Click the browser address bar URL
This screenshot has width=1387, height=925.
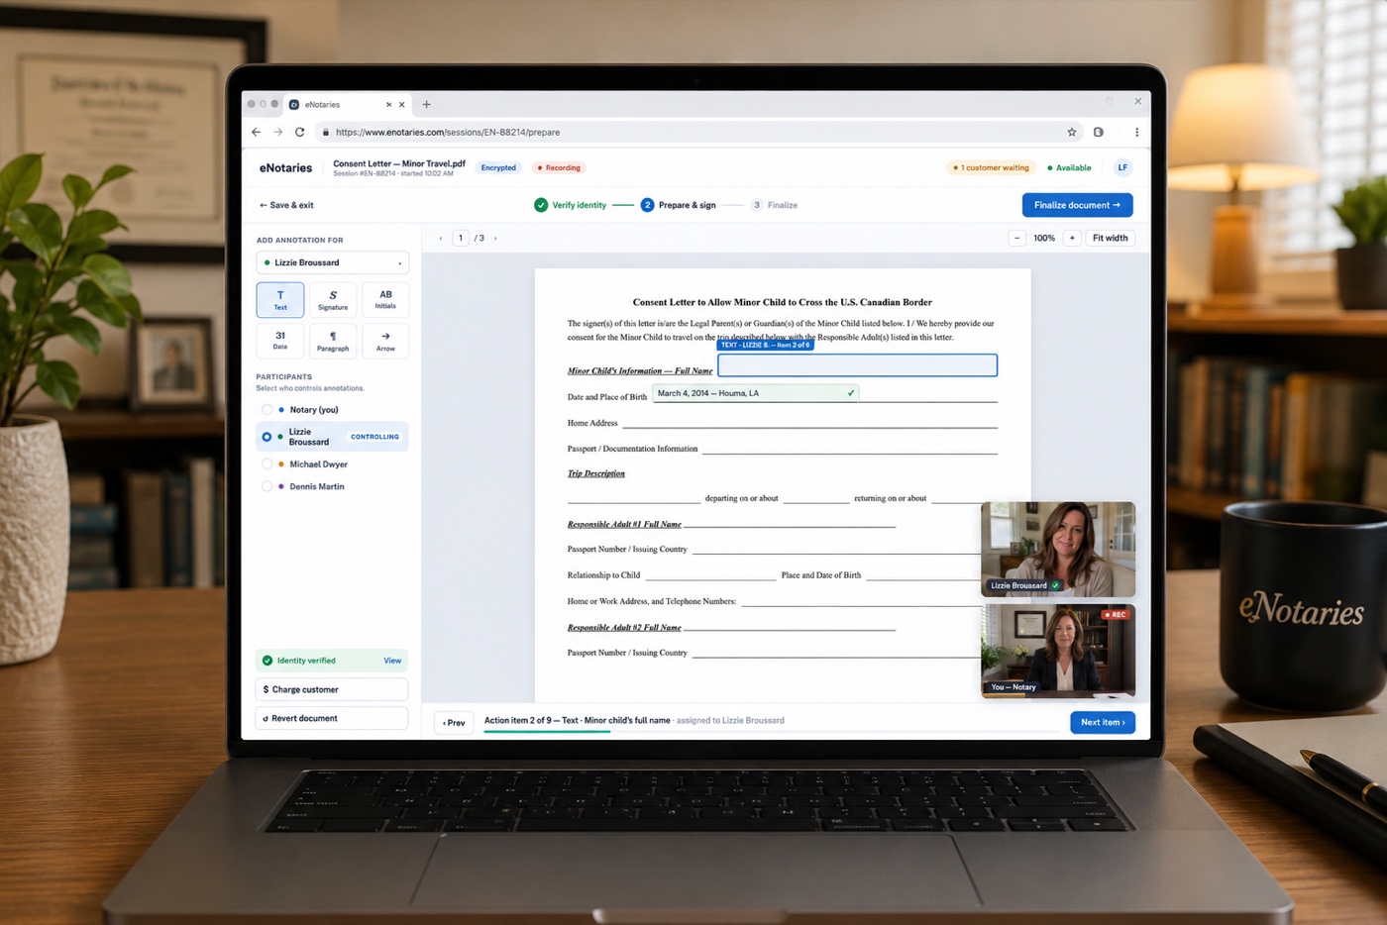click(448, 132)
